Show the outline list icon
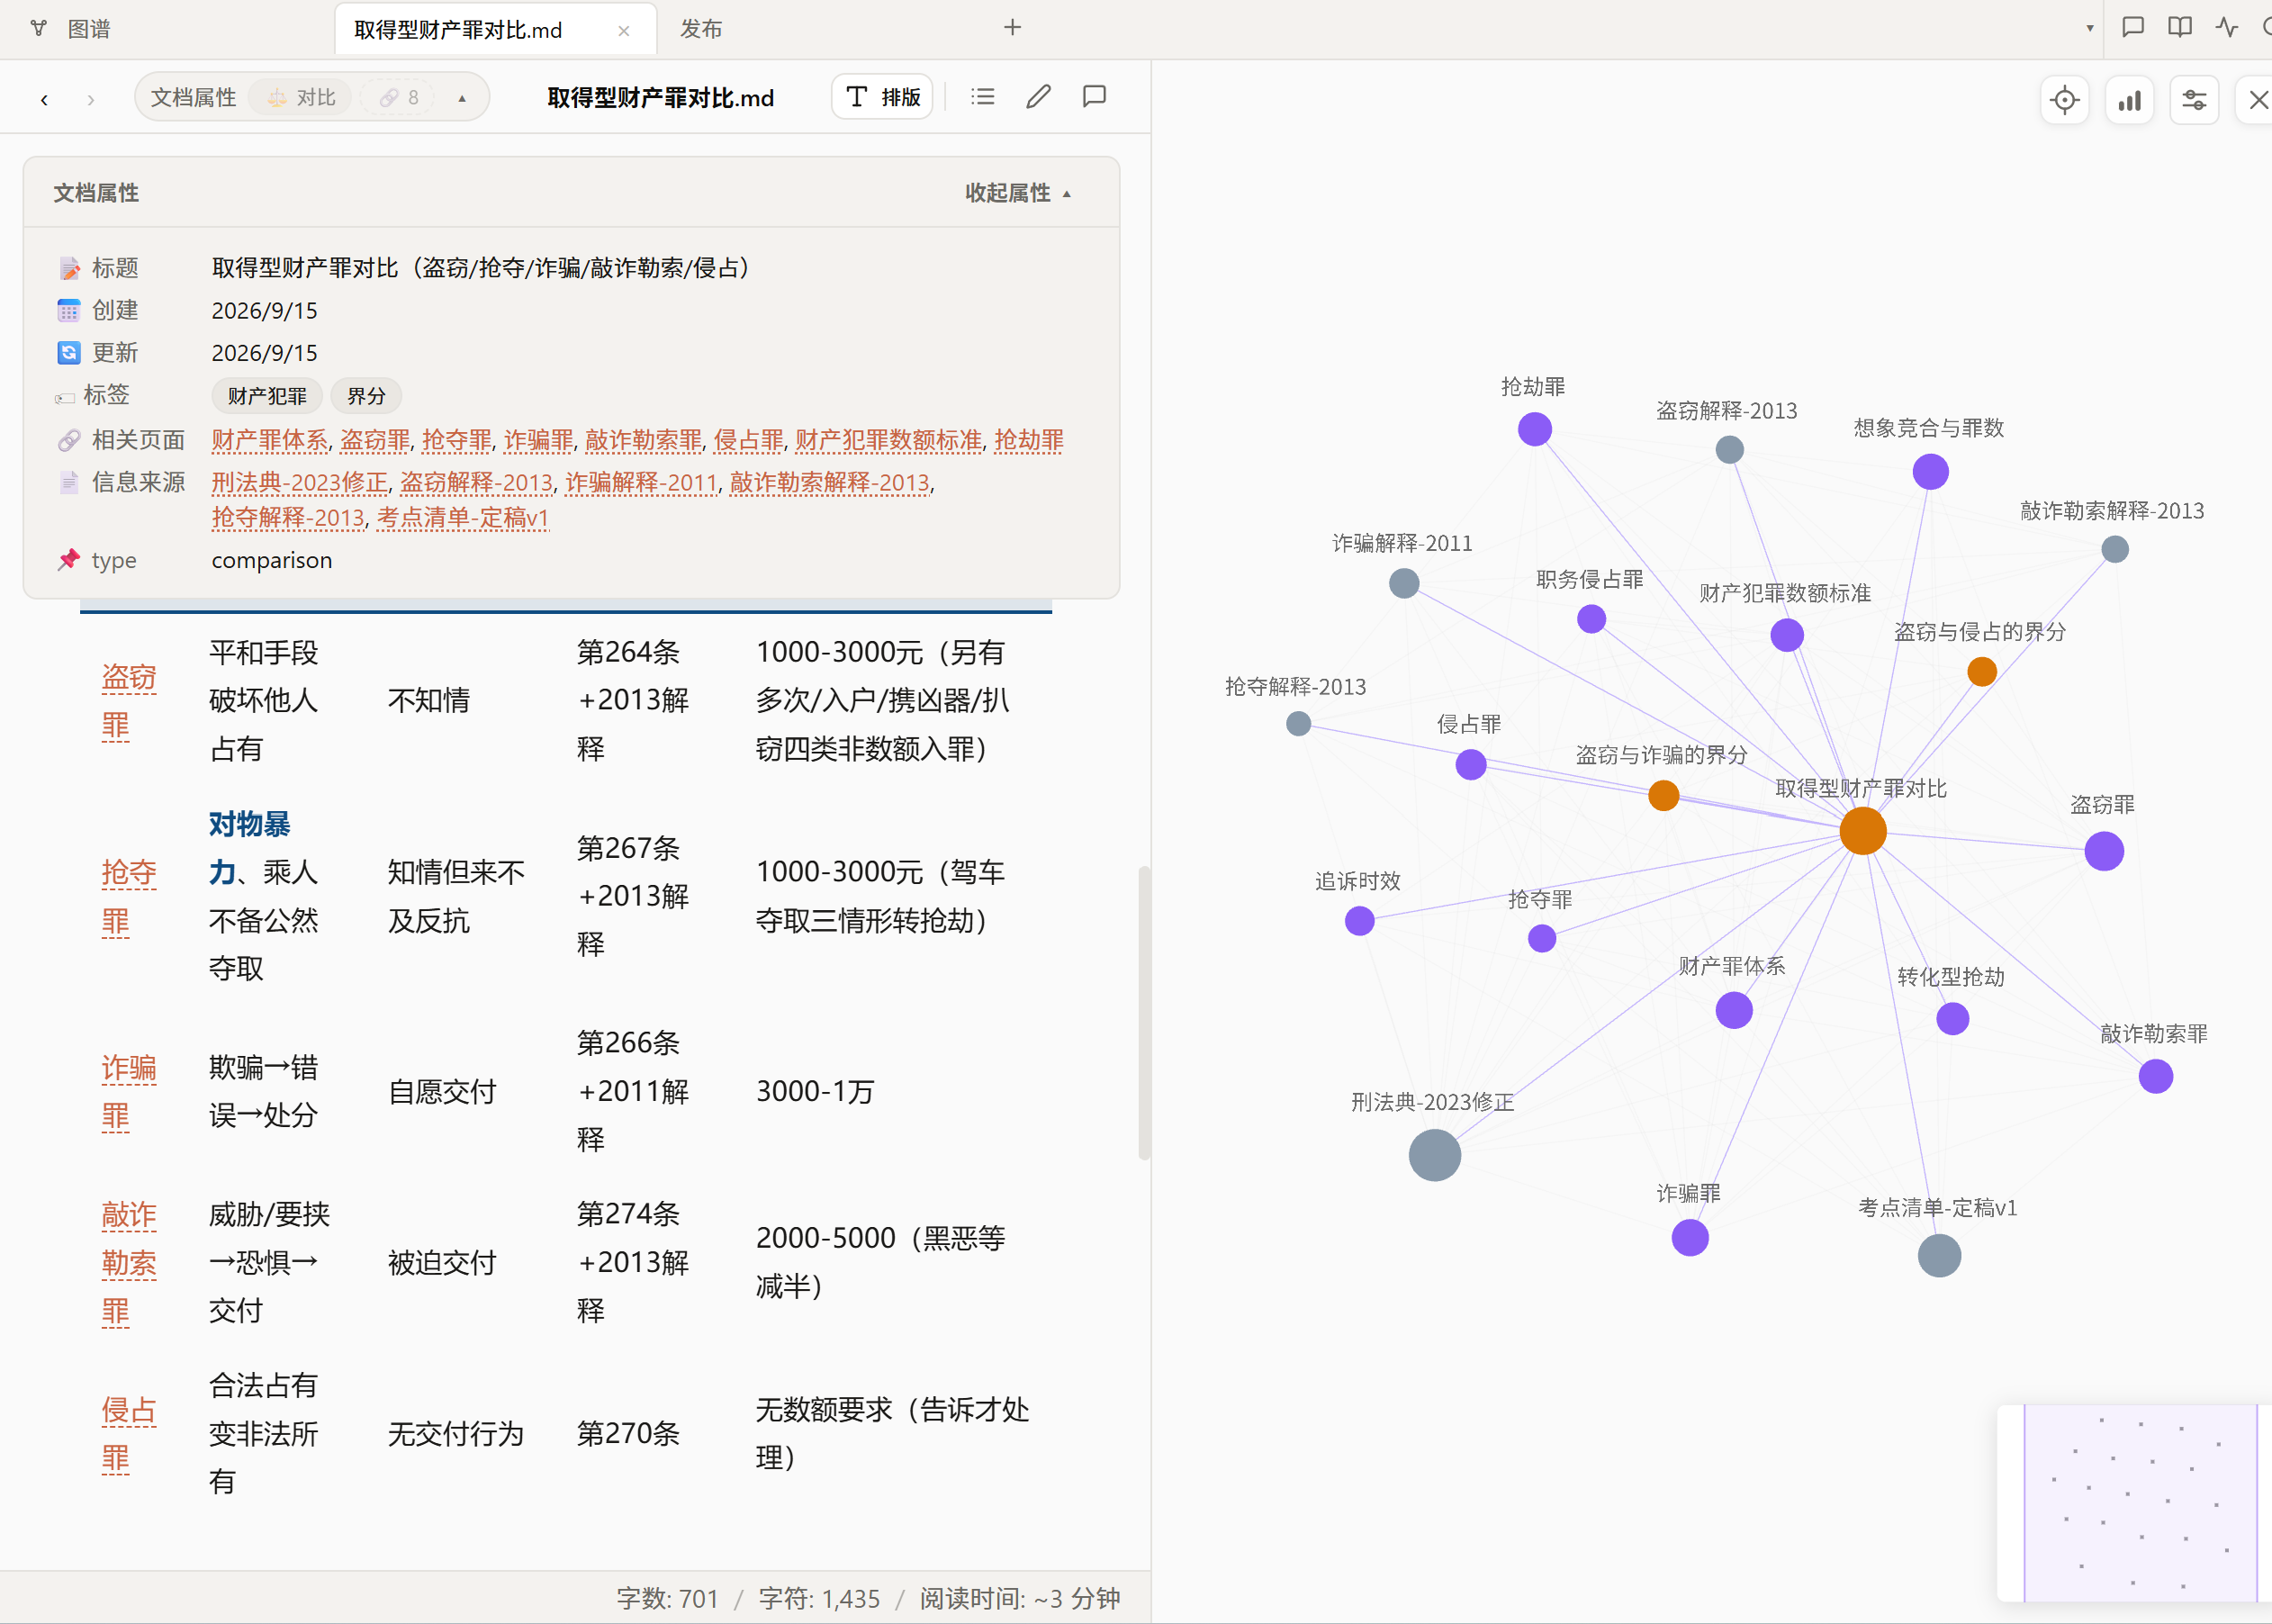2272x1624 pixels. pyautogui.click(x=983, y=96)
